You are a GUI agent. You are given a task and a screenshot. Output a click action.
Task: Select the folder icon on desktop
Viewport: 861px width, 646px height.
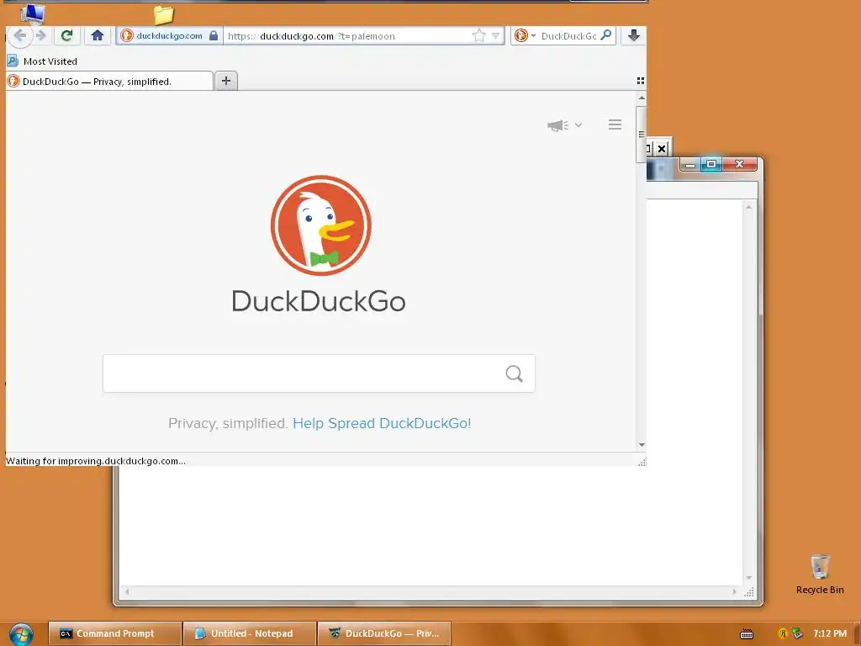(x=163, y=15)
